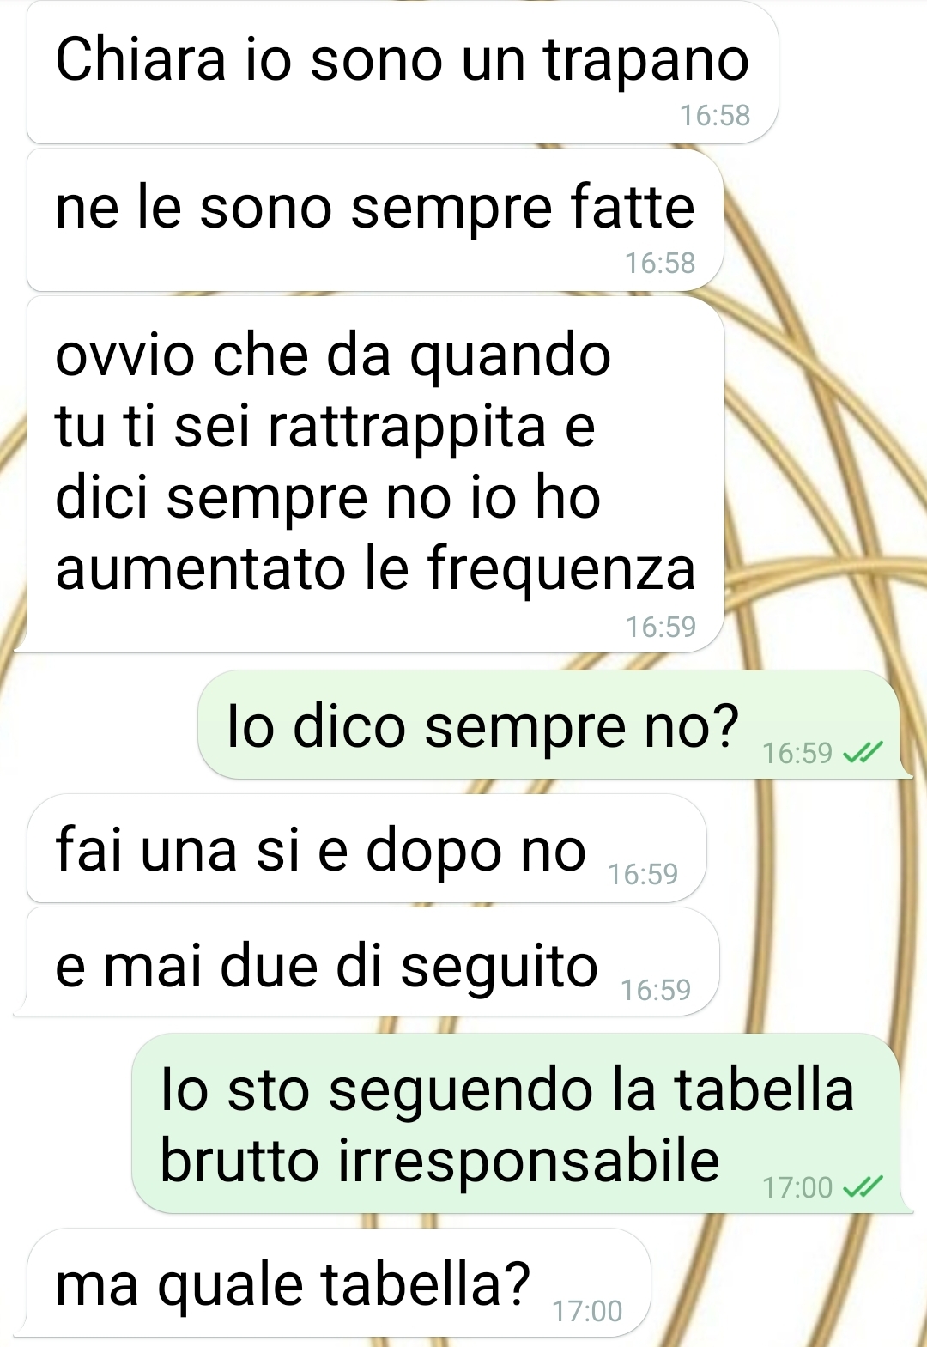This screenshot has height=1347, width=927.
Task: Tap the 17:00 timestamp in the green 'irresponsabile' bubble
Action: point(797,1188)
